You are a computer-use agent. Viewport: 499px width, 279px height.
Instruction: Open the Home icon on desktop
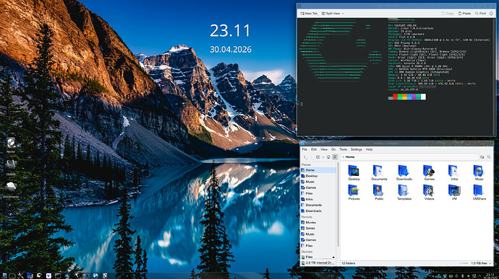pos(11,145)
